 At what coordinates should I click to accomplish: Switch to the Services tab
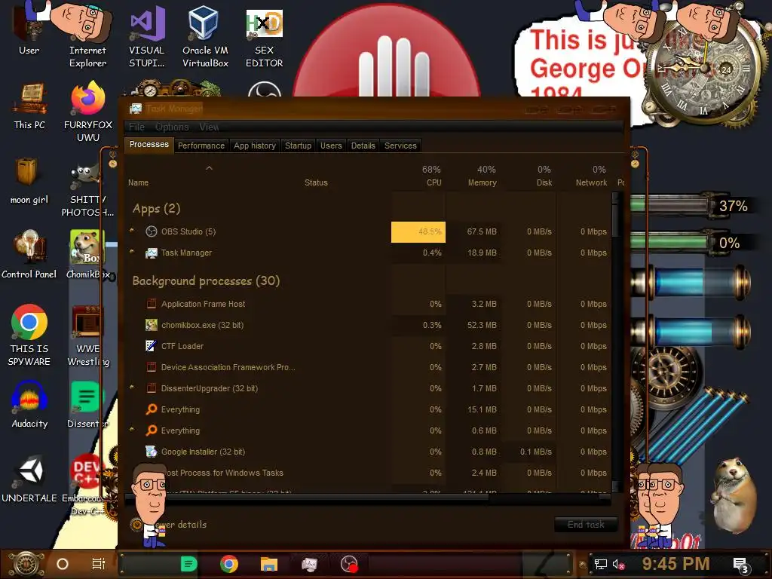click(400, 146)
